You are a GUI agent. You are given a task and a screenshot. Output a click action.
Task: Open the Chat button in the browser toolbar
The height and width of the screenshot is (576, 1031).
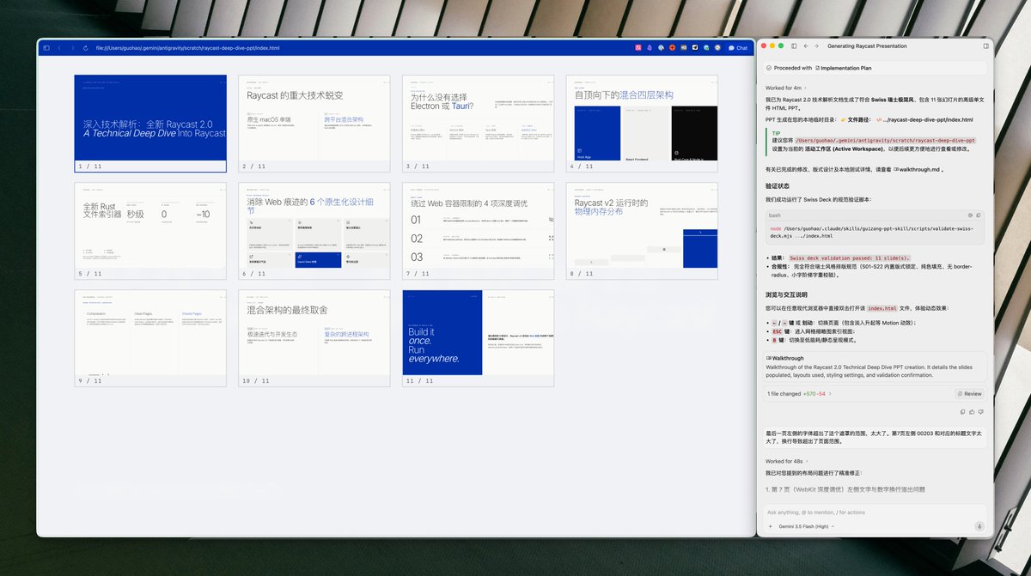click(x=738, y=48)
